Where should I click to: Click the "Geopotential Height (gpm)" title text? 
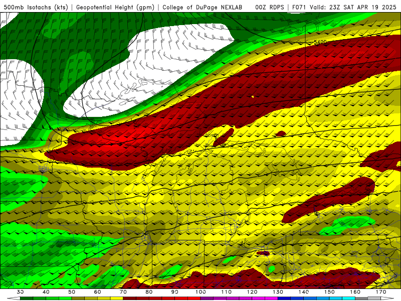[115, 8]
